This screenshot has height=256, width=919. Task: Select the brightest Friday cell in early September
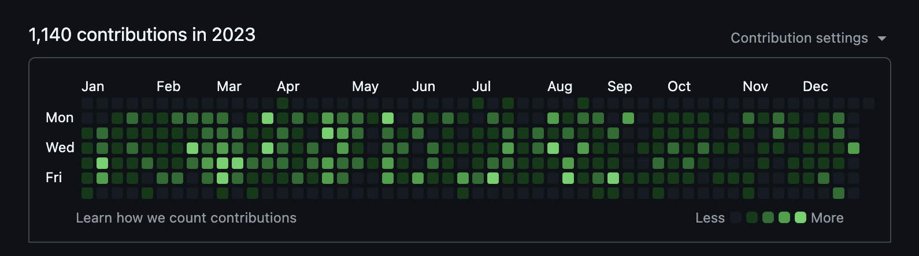[613, 178]
